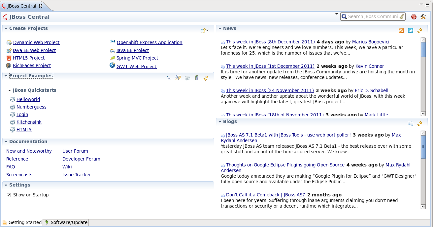
Task: Open Thoughts on Google Eclipse Plugins post
Action: 285,165
